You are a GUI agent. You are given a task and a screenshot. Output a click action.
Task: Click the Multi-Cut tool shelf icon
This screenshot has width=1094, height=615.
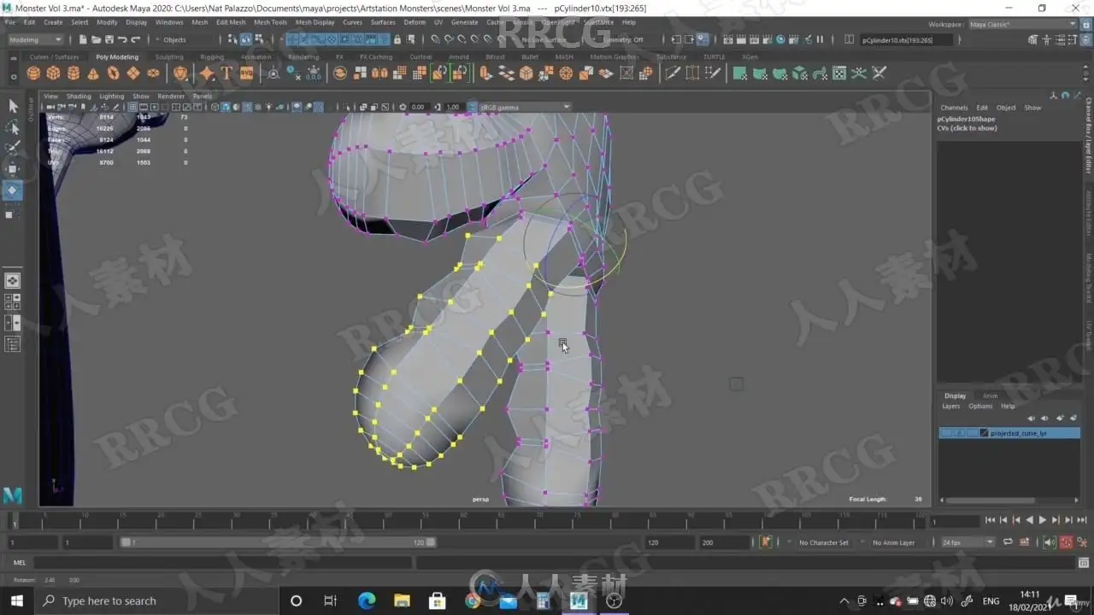point(673,73)
